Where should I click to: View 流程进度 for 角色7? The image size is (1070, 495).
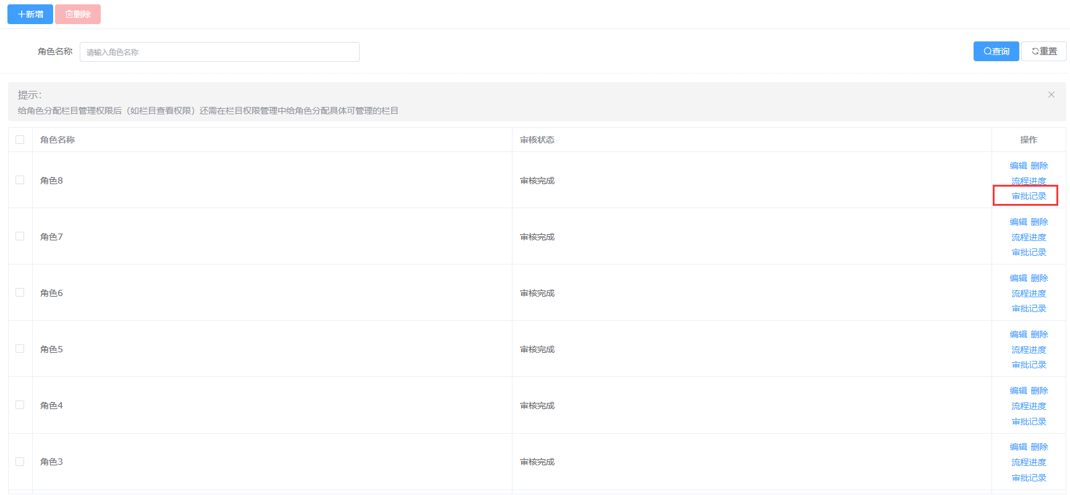point(1029,237)
